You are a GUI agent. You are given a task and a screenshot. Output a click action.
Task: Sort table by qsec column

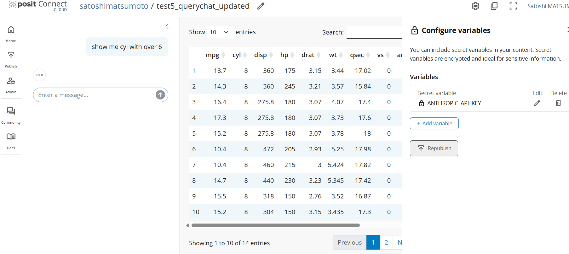click(360, 55)
